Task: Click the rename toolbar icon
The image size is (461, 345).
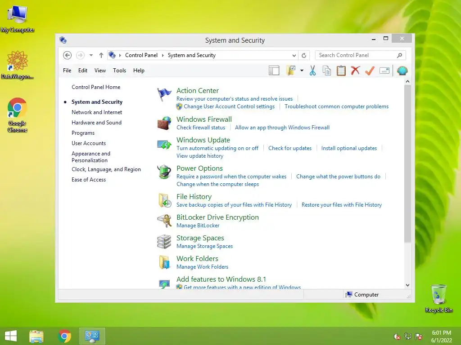Action: pos(384,71)
